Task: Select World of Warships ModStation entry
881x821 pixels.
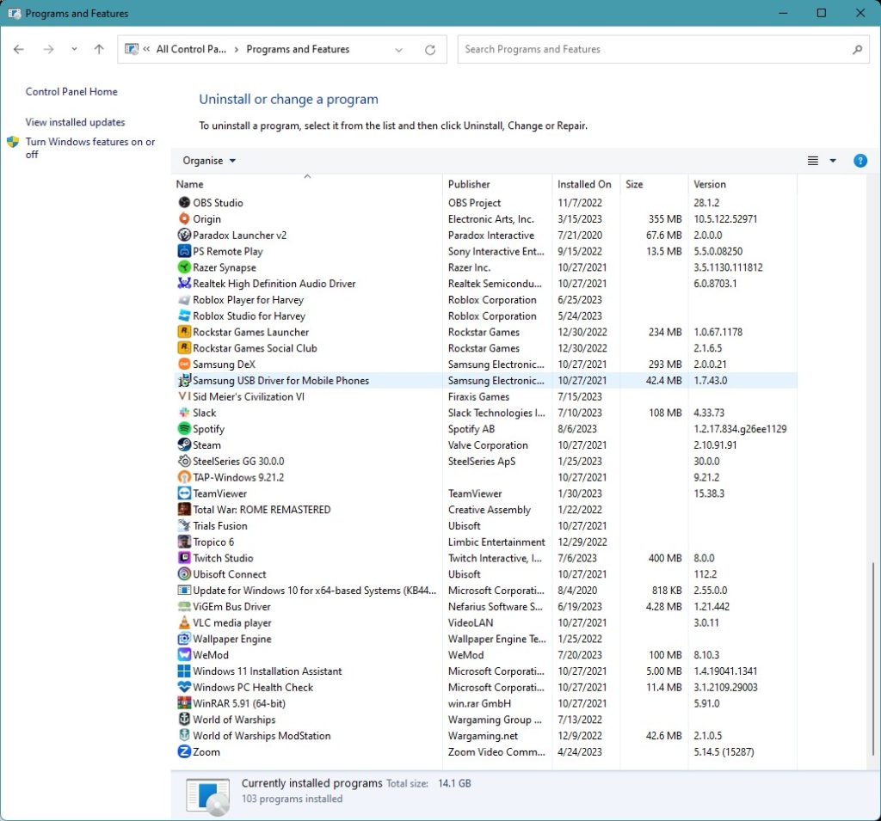Action: coord(485,736)
